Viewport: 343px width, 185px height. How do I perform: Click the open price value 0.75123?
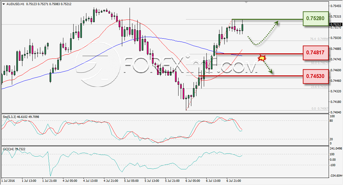[31, 4]
